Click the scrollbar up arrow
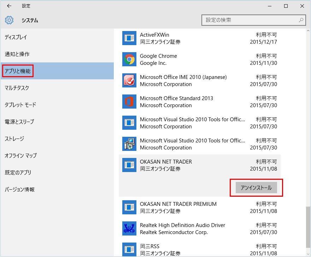Viewport: 311px width, 257px height. [x=308, y=31]
